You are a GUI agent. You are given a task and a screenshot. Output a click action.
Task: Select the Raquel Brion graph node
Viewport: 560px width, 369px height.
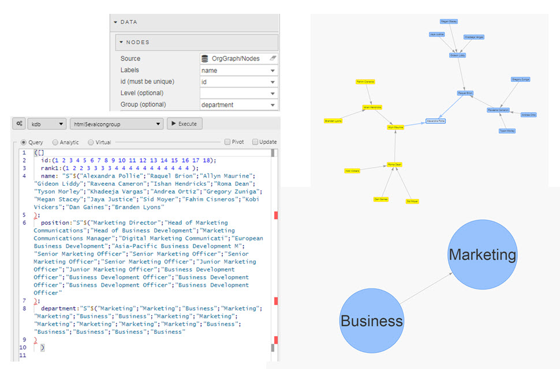point(465,93)
